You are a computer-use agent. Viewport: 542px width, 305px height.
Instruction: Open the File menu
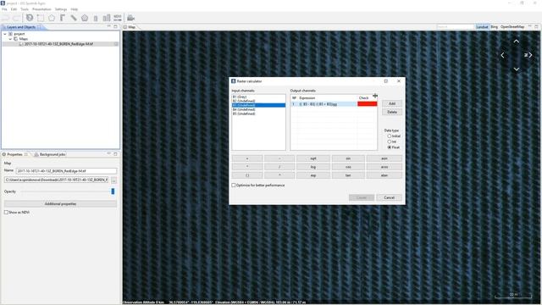pos(4,9)
